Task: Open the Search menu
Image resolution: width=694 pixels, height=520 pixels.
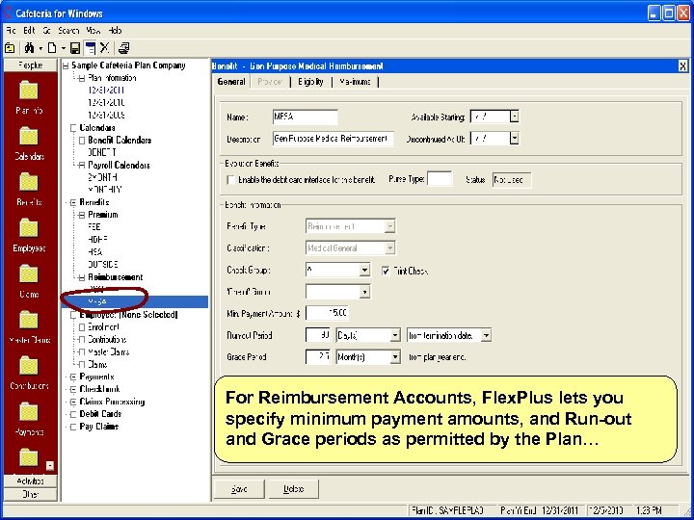Action: 68,31
